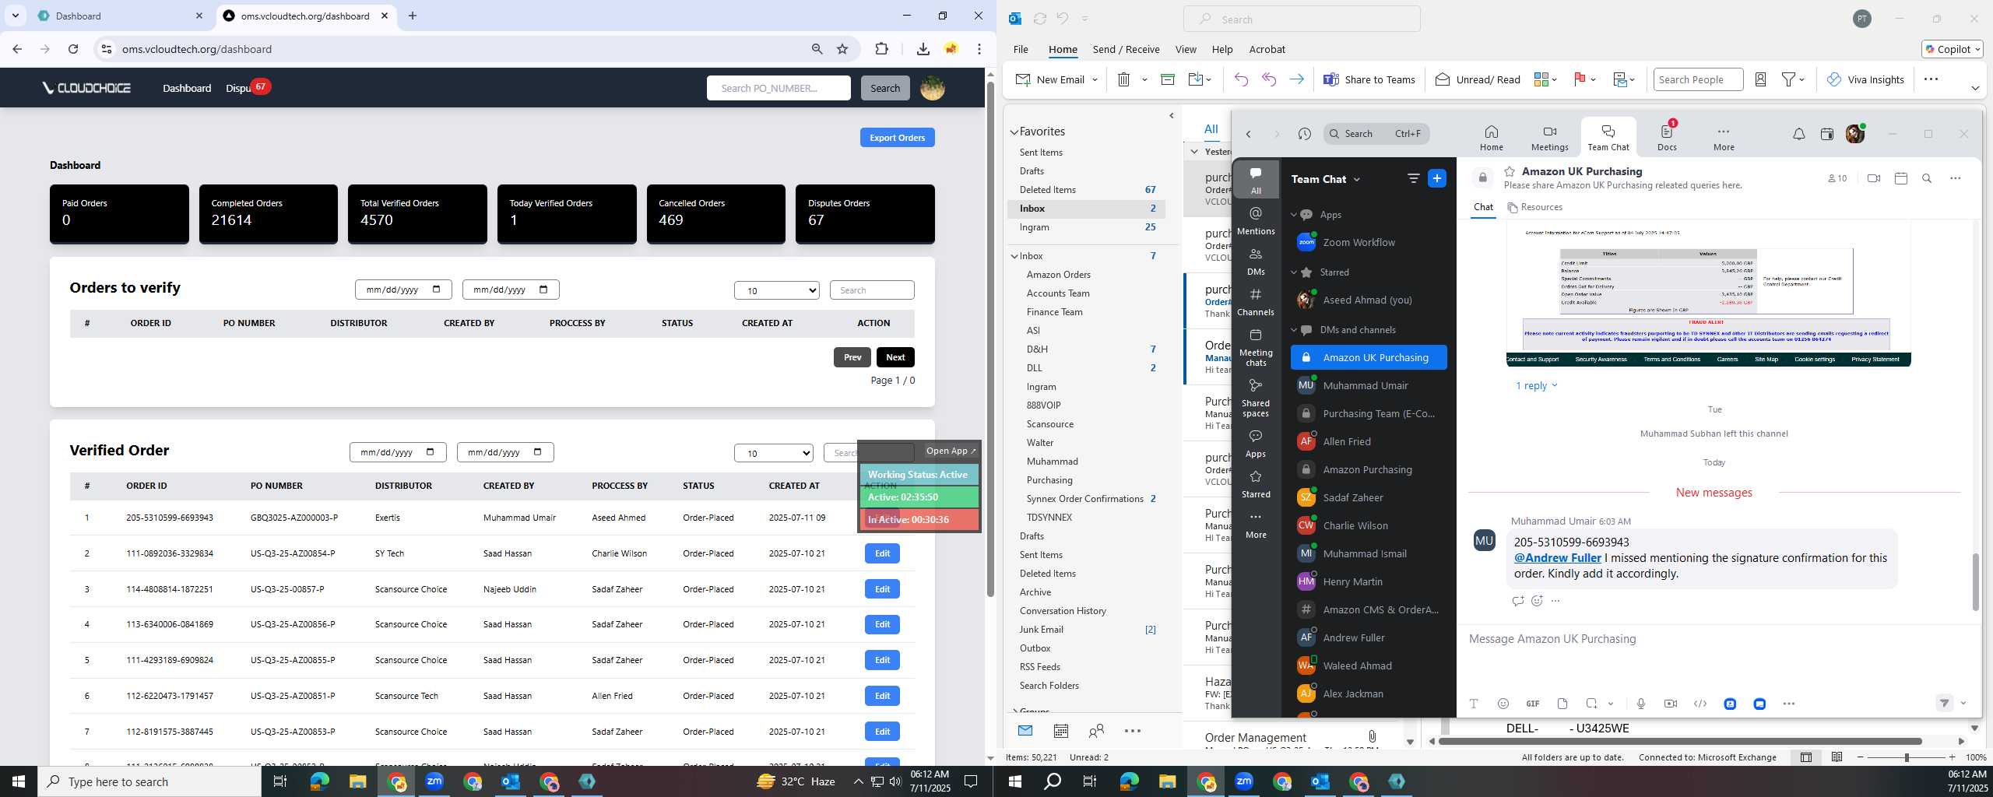Screen dimensions: 1993x797
Task: Click the attach file icon in Zoom chat
Action: click(x=1562, y=704)
